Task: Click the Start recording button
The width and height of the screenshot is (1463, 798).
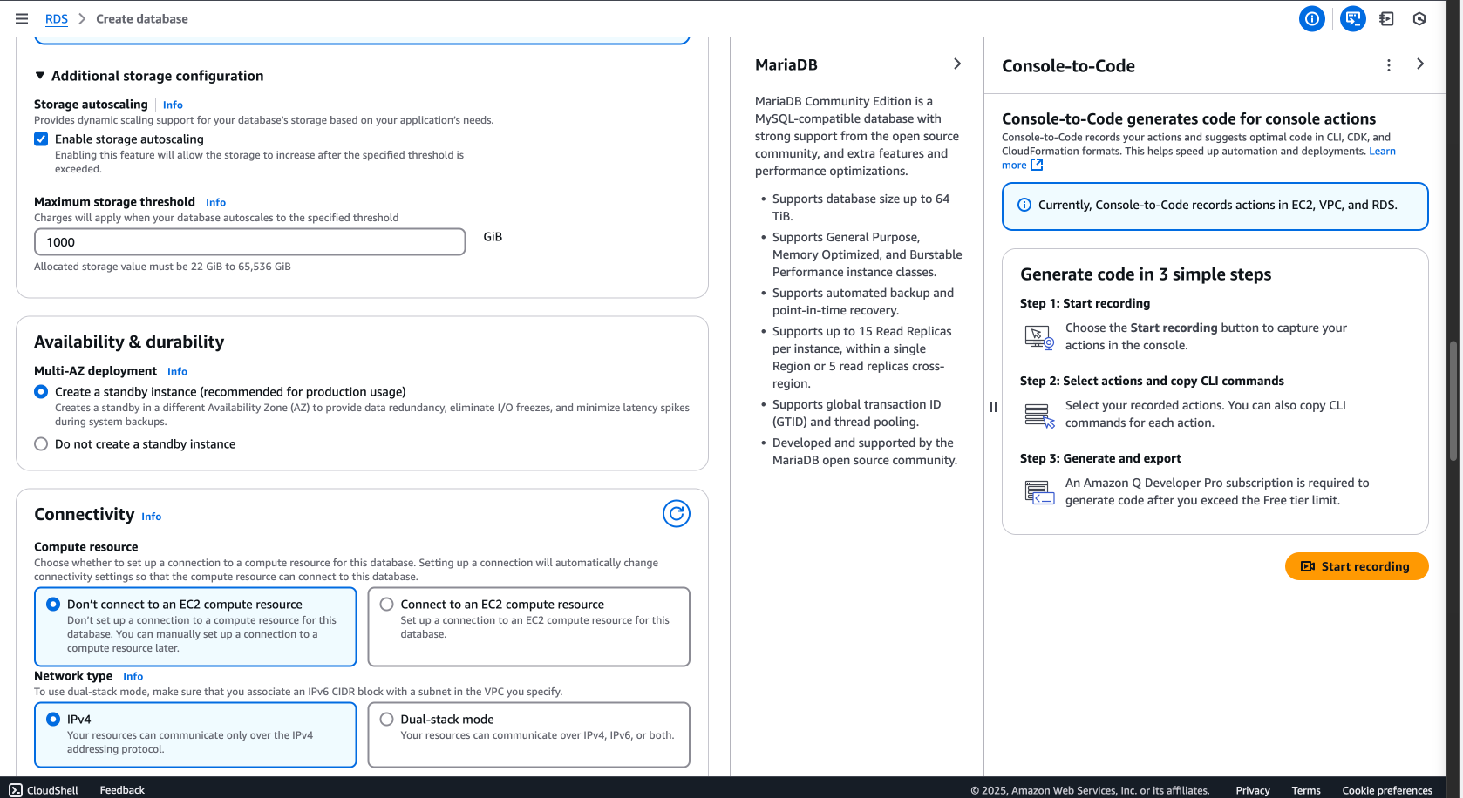Action: [x=1357, y=566]
